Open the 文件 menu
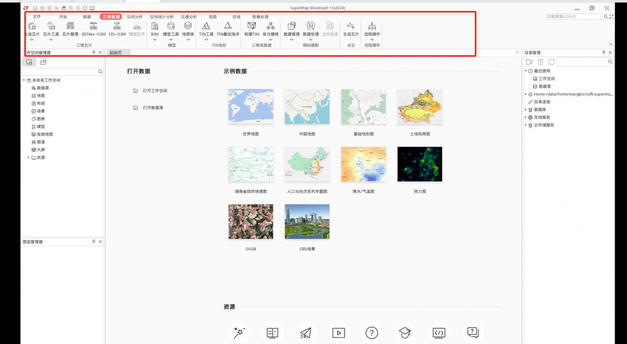 (37, 16)
